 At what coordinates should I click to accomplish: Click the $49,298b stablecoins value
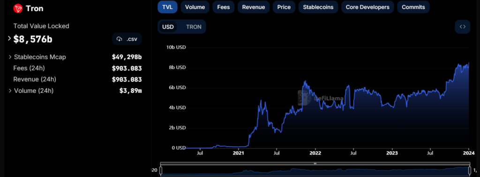(x=127, y=57)
